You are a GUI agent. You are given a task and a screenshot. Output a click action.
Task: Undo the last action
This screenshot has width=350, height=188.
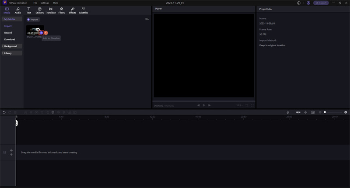(x=4, y=112)
